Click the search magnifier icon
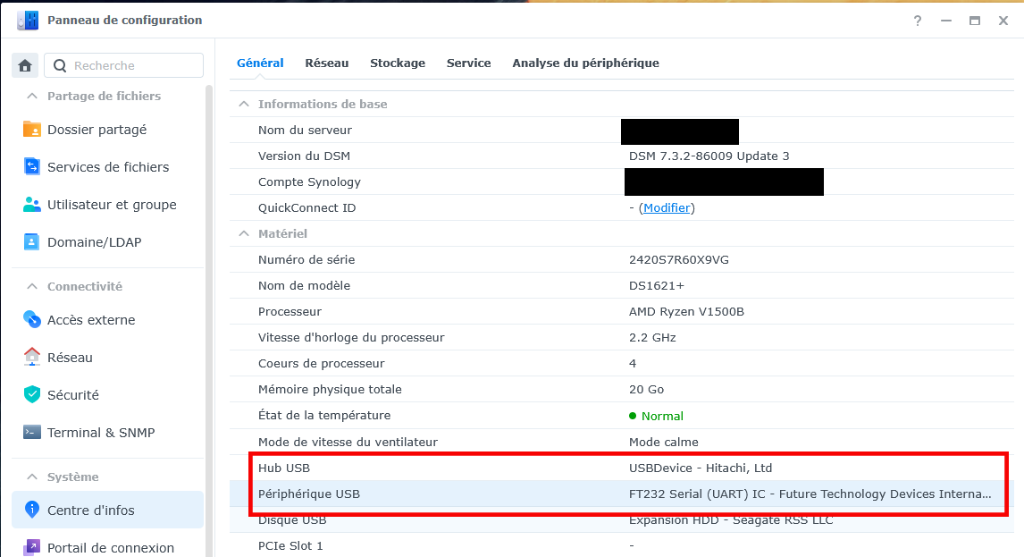 pos(60,65)
